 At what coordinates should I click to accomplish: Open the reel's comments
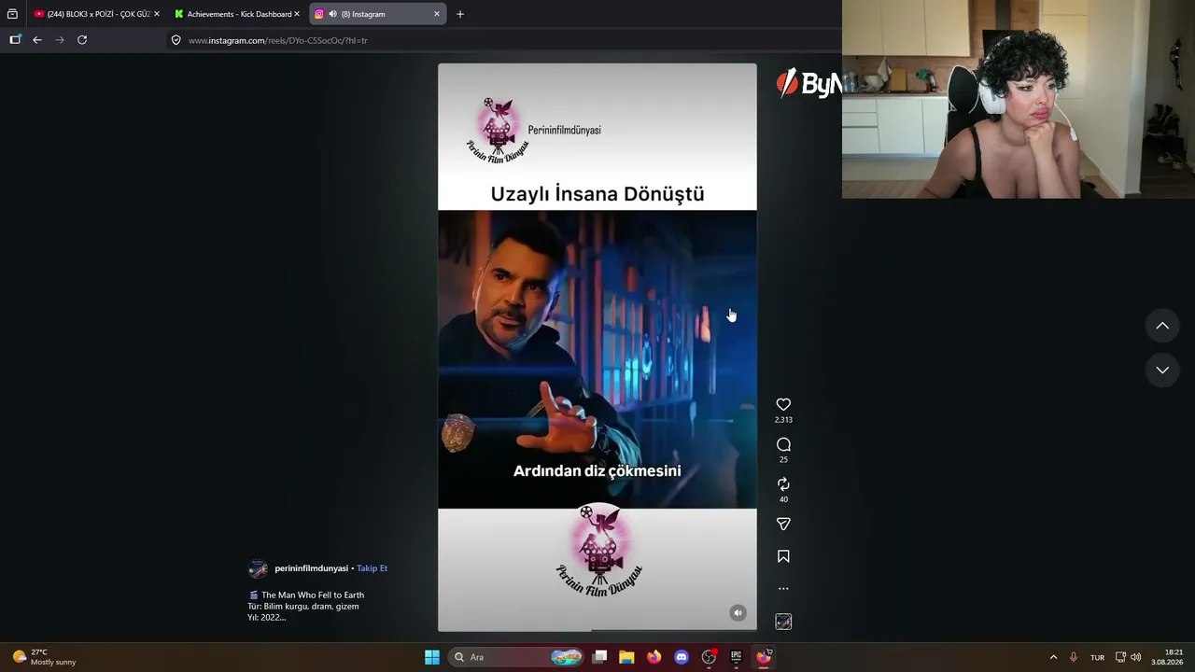tap(783, 444)
